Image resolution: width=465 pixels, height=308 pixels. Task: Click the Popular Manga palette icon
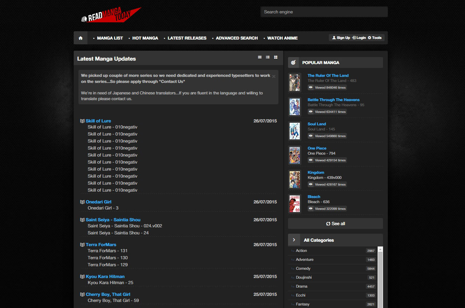coord(293,62)
